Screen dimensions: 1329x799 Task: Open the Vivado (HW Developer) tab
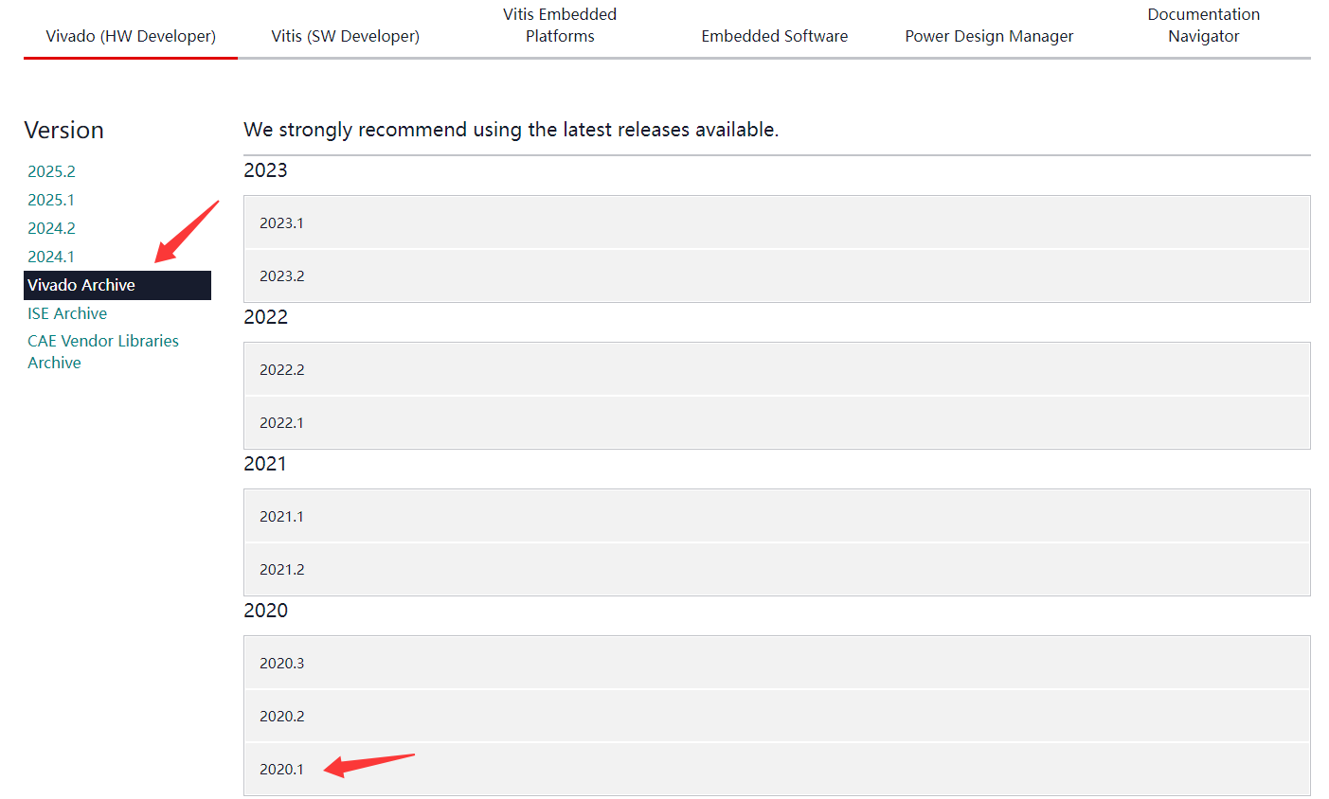click(131, 36)
